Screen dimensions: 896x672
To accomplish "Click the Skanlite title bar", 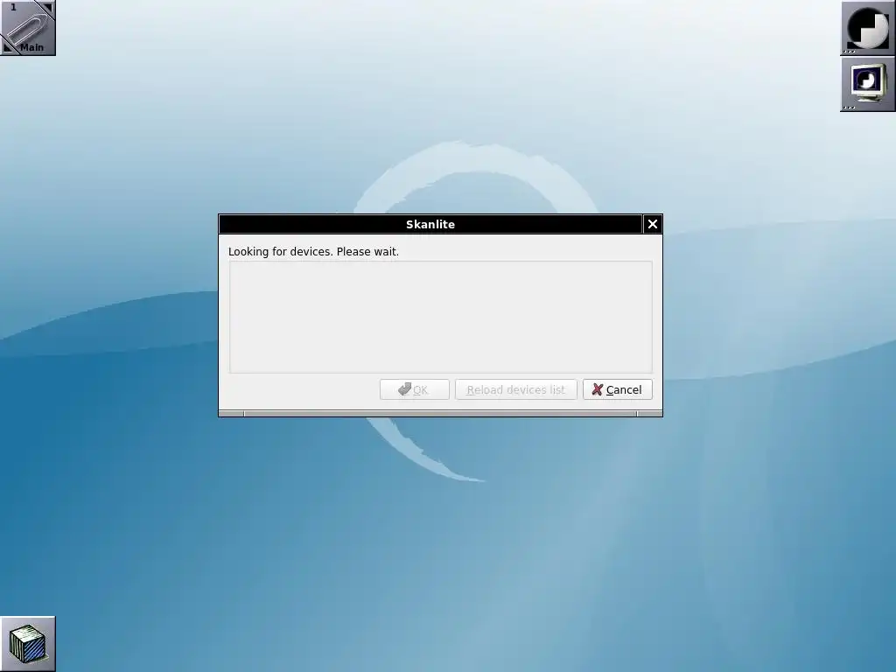I will pos(430,224).
